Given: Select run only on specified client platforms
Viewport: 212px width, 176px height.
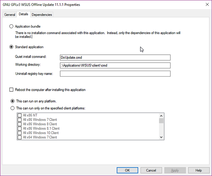Looking at the screenshot, I should point(12,108).
